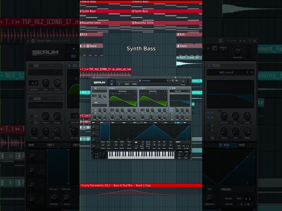Switch to the MATRIX tab in Serum
282x211 pixels.
coord(127,83)
